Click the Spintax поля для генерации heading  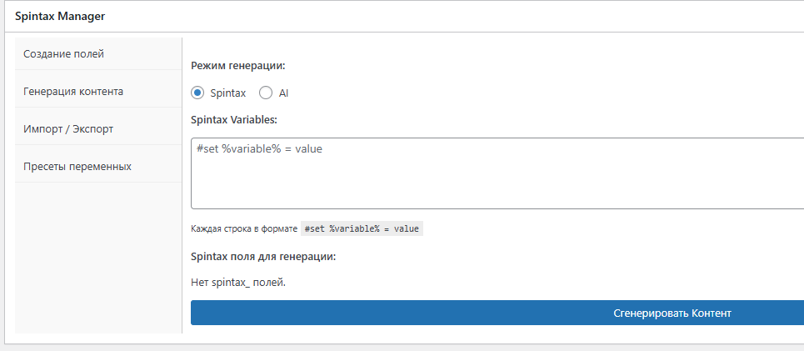point(263,257)
